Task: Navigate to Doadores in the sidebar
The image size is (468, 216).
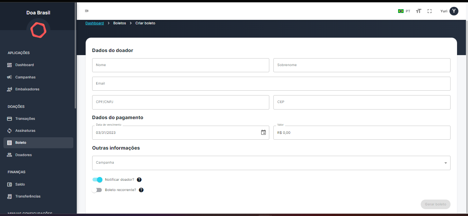Action: [23, 155]
